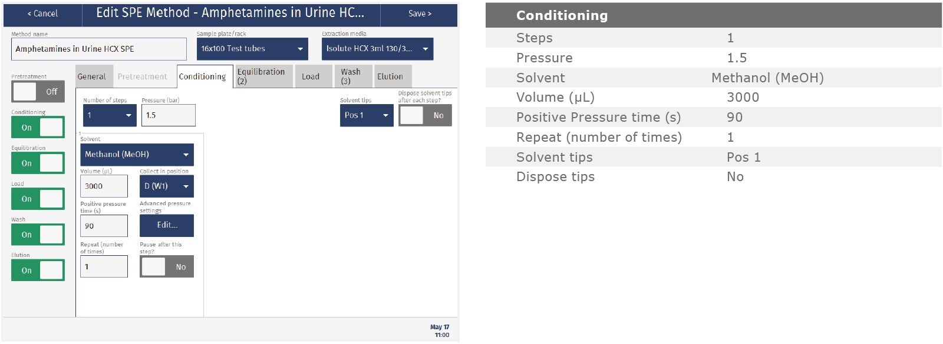Toggle the Elution step off
Image resolution: width=943 pixels, height=344 pixels.
pyautogui.click(x=38, y=270)
